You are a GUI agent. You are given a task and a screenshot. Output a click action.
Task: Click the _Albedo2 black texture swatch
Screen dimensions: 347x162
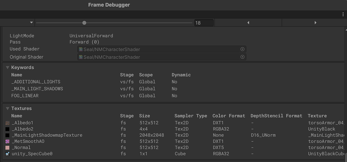[x=7, y=129]
